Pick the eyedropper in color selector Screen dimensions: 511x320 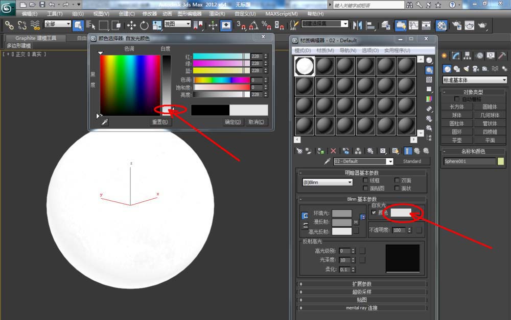point(105,122)
